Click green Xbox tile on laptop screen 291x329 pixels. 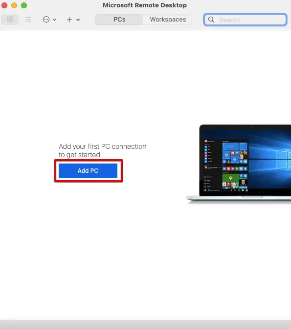pyautogui.click(x=230, y=178)
